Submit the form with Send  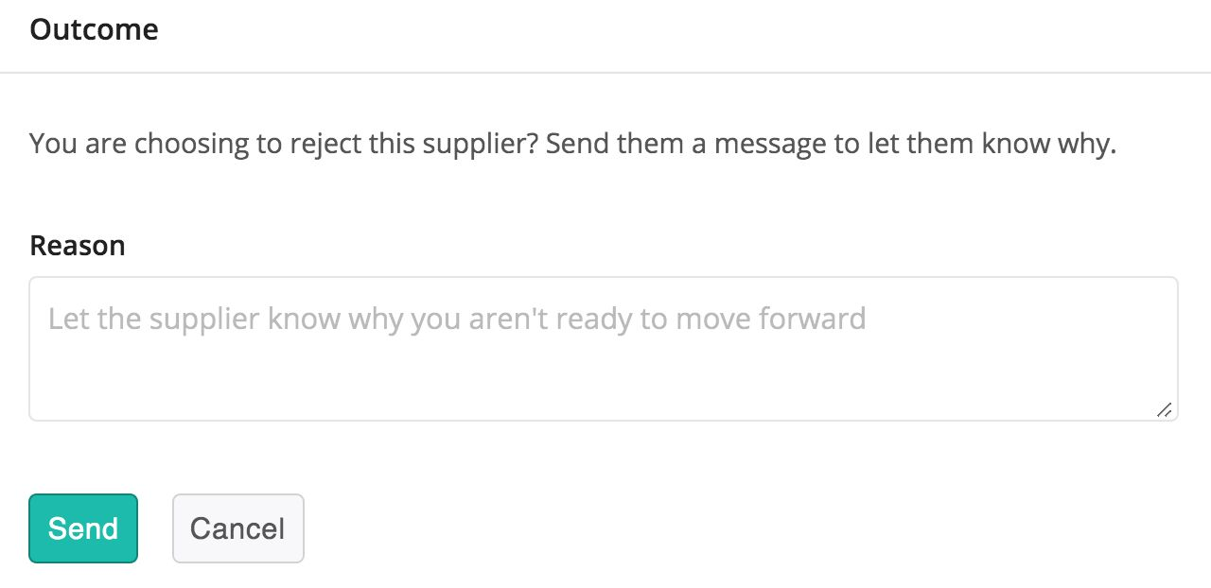[x=83, y=528]
